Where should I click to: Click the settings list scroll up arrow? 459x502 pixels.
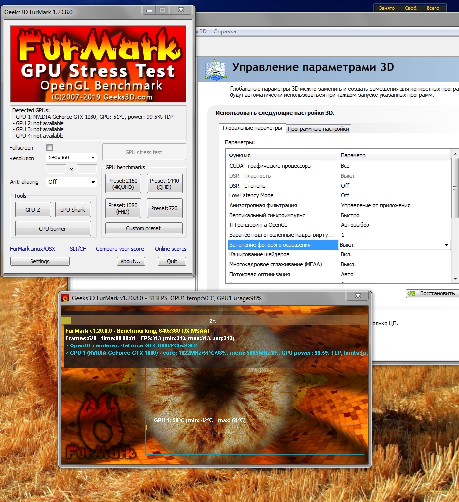(x=455, y=154)
